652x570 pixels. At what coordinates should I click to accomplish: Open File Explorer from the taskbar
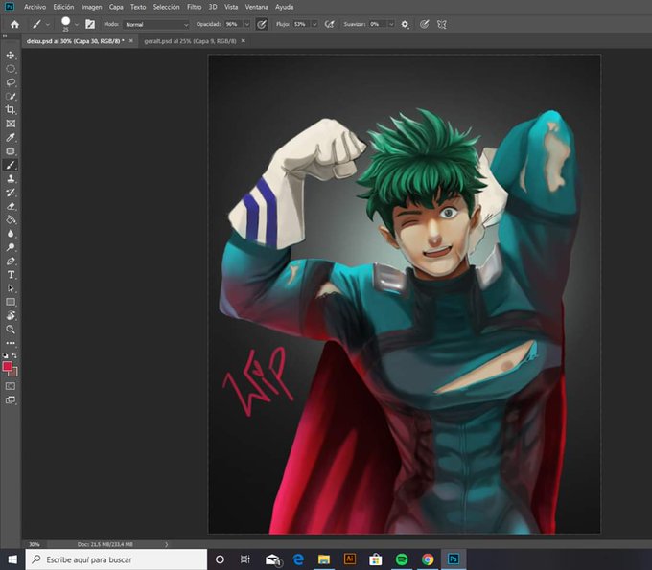coord(324,559)
